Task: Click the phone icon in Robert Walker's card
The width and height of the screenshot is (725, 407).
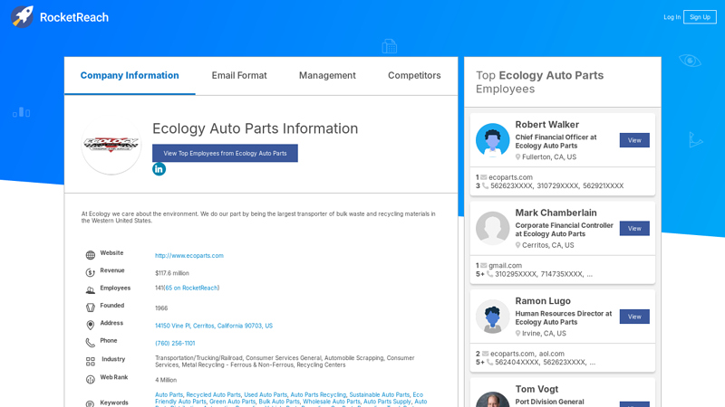Action: (485, 185)
